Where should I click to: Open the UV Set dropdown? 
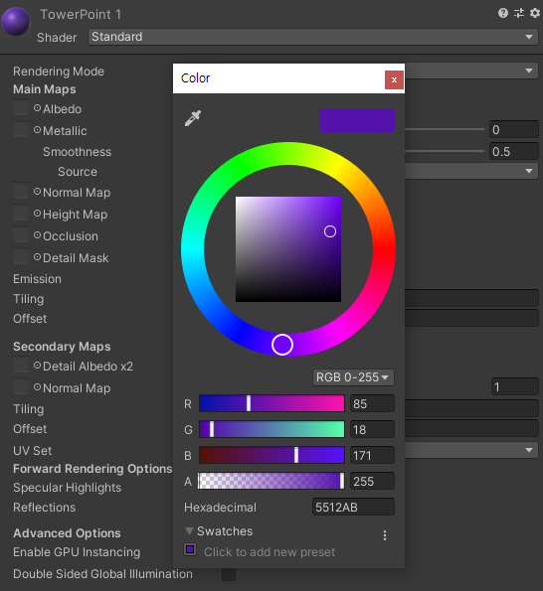coord(471,450)
